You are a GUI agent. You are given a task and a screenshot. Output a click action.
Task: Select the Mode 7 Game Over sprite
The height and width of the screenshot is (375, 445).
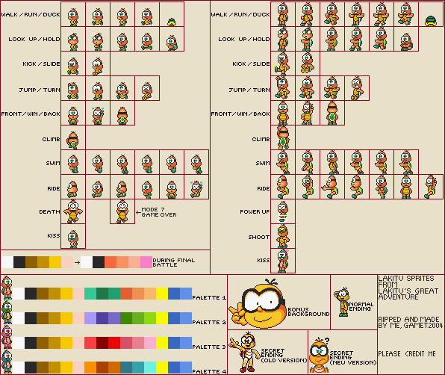point(122,211)
